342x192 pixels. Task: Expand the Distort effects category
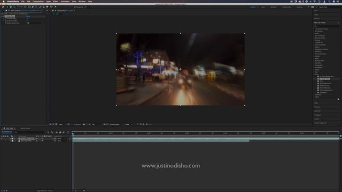coord(314,47)
